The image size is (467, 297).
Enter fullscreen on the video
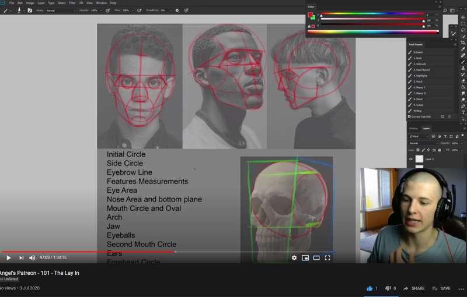click(x=327, y=258)
